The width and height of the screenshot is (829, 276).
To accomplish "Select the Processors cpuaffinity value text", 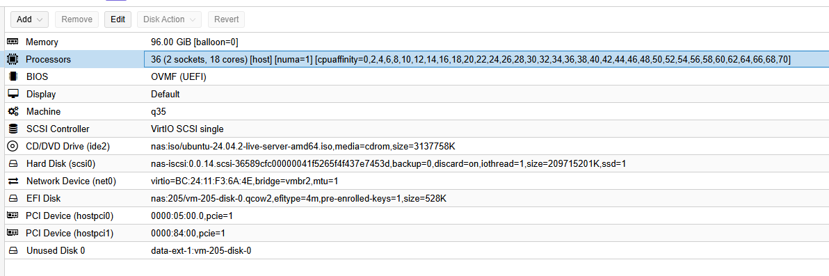I will (x=553, y=59).
